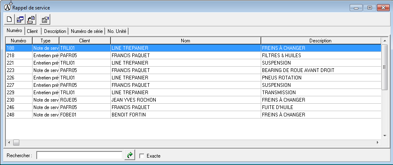Select row number 188
The height and width of the screenshot is (165, 393).
pos(193,48)
